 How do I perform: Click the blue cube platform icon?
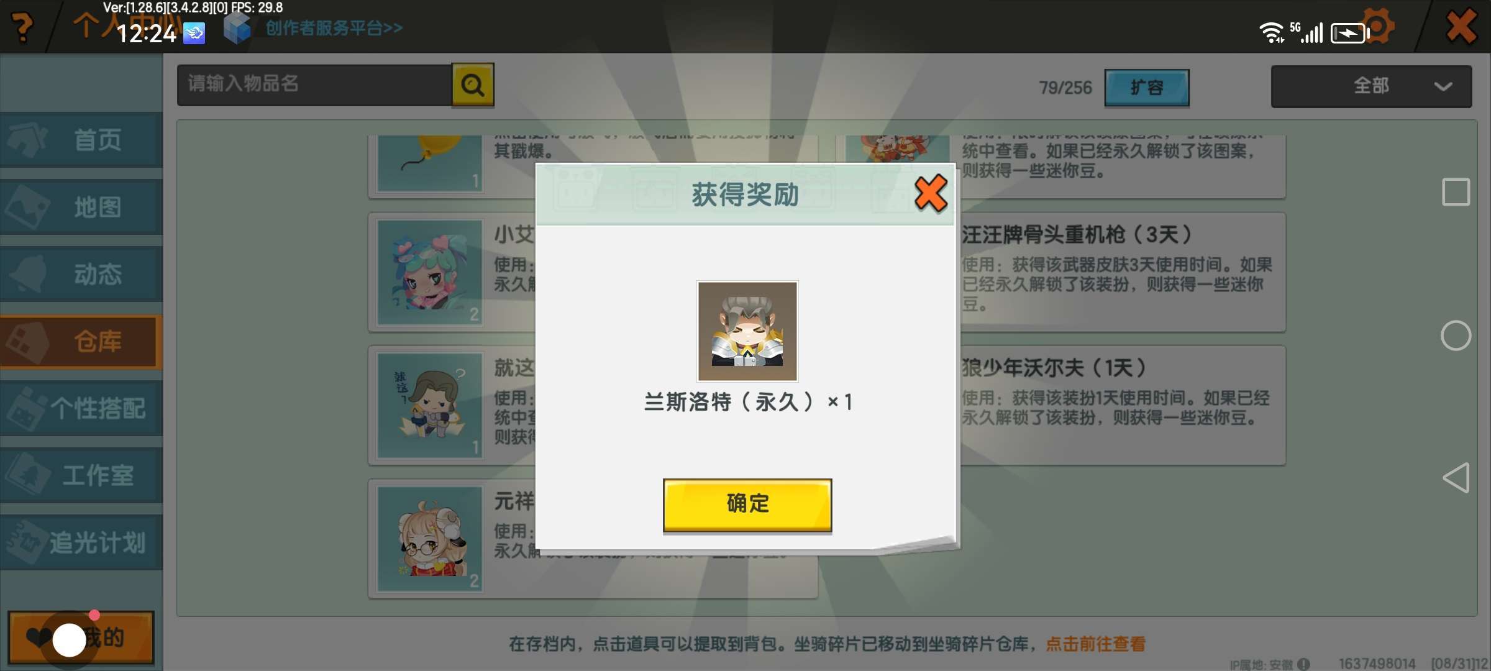[237, 28]
